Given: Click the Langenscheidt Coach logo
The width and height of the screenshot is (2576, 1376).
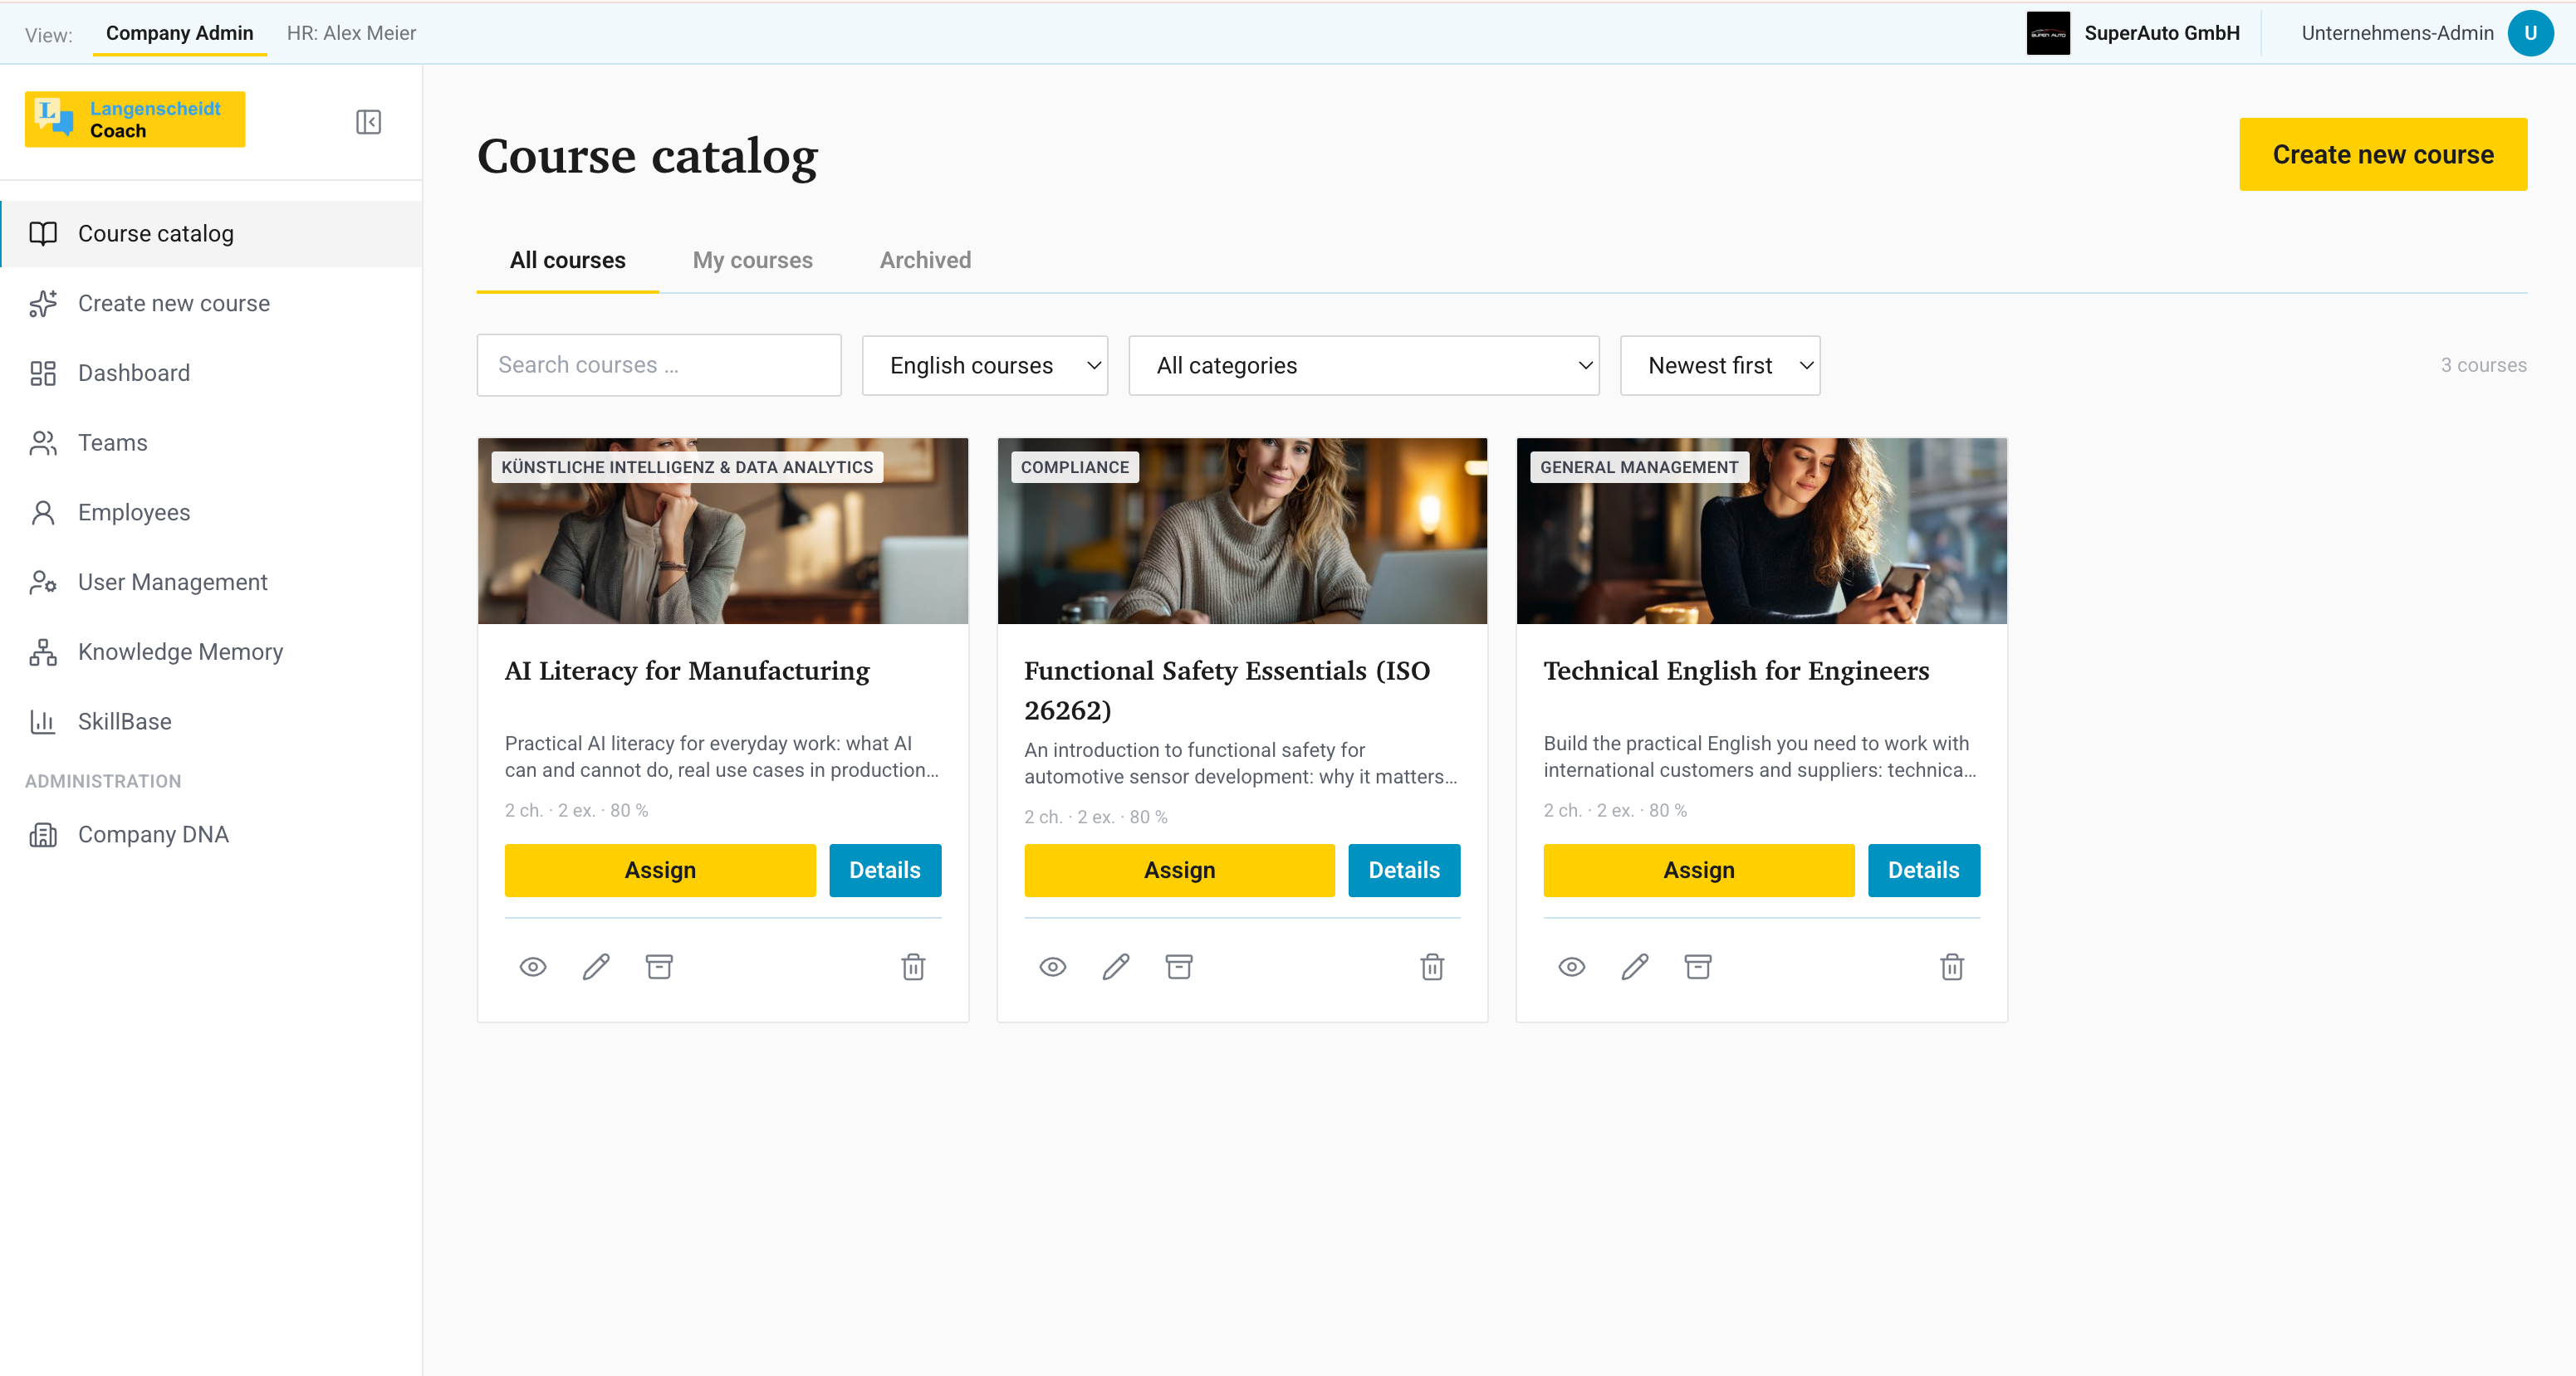Looking at the screenshot, I should click(x=135, y=119).
